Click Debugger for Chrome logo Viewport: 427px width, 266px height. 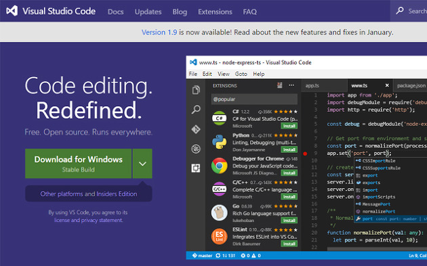[219, 165]
